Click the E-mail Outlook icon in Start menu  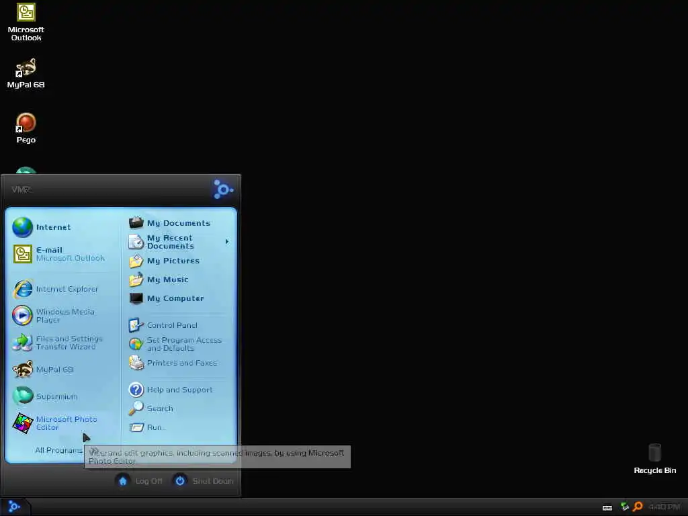click(x=22, y=254)
